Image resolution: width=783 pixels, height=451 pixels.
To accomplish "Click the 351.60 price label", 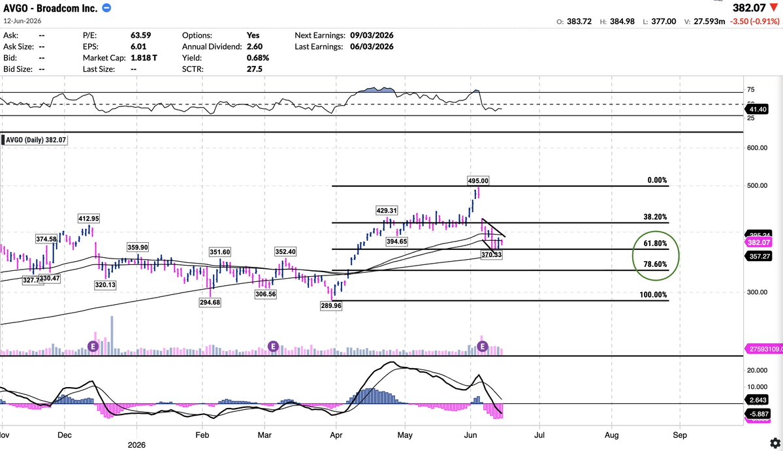I will (219, 253).
